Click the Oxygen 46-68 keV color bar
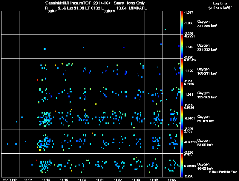The height and width of the screenshot is (181, 239). (x=182, y=165)
